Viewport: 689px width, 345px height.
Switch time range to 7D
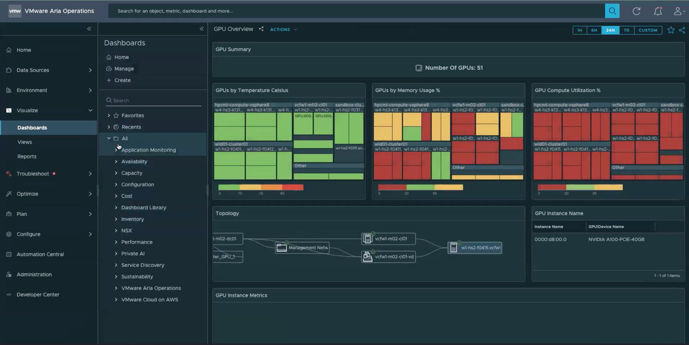[626, 30]
